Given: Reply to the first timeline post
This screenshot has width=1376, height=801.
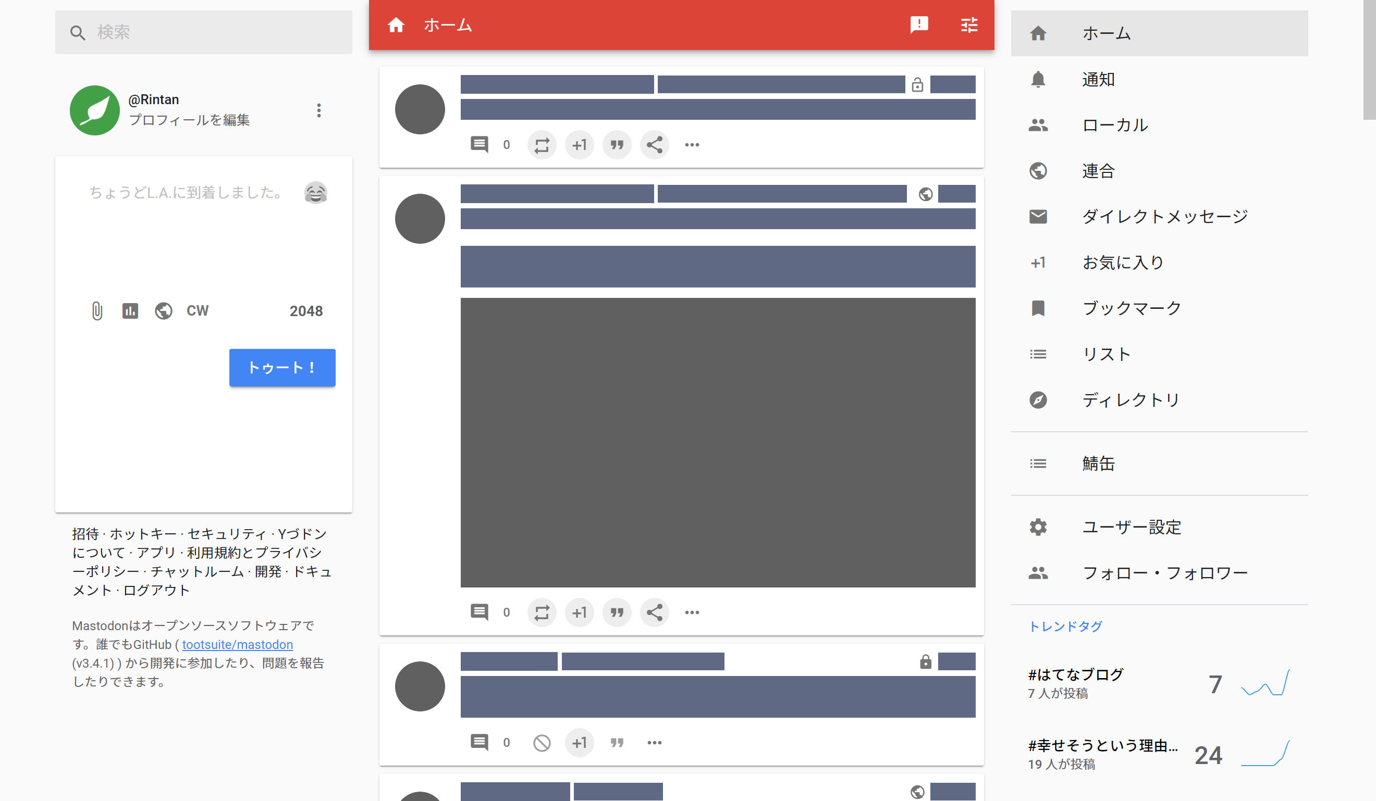Looking at the screenshot, I should click(479, 145).
